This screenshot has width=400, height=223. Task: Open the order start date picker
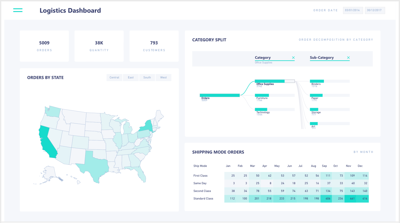pyautogui.click(x=353, y=10)
